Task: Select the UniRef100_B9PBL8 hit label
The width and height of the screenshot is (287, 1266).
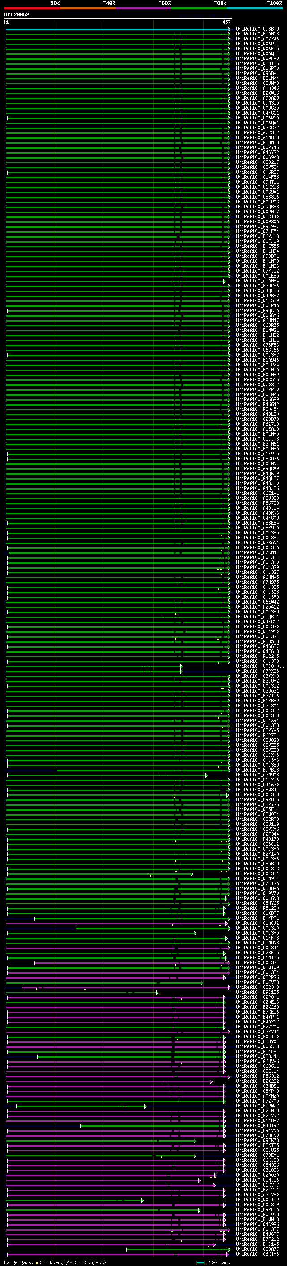Action: click(257, 770)
